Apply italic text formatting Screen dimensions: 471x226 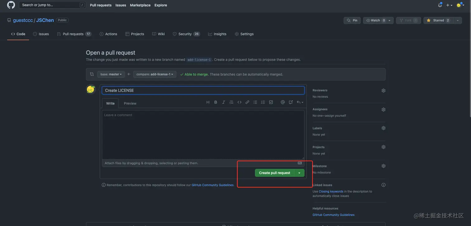coord(223,102)
